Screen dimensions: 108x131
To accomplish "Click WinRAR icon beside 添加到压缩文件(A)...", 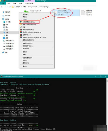I will (21, 30).
